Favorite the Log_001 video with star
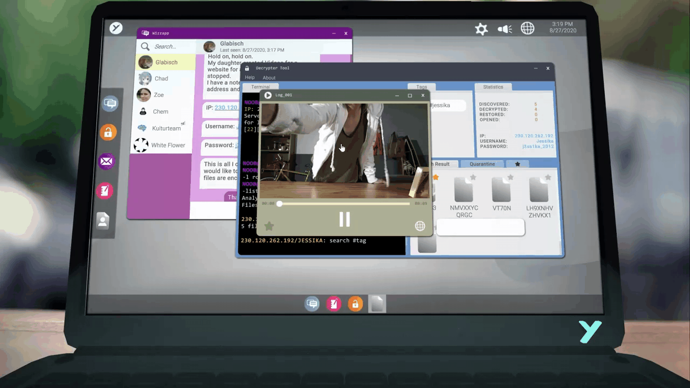The image size is (690, 388). pyautogui.click(x=269, y=226)
